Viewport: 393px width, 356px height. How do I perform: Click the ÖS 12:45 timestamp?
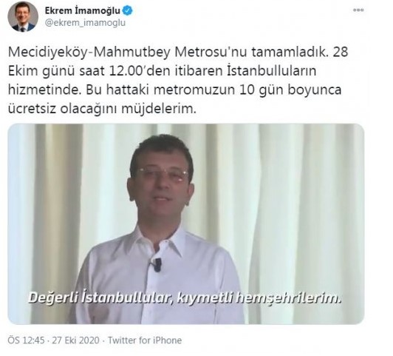[x=26, y=340]
